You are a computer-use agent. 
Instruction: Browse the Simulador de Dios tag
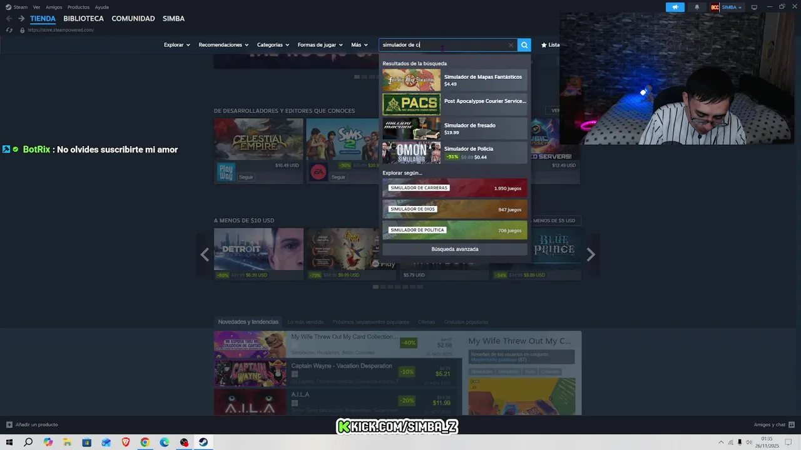click(455, 209)
